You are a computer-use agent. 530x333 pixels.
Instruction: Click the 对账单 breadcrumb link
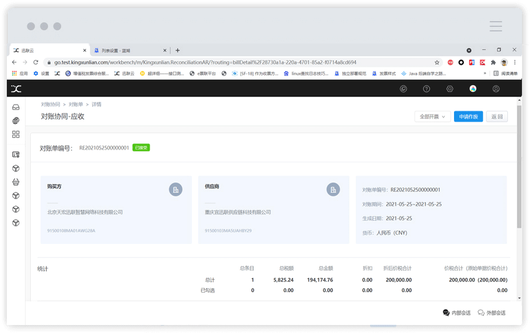tap(76, 105)
